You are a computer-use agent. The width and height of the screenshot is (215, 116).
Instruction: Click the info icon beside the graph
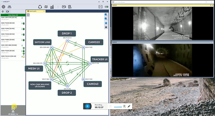coord(106,27)
